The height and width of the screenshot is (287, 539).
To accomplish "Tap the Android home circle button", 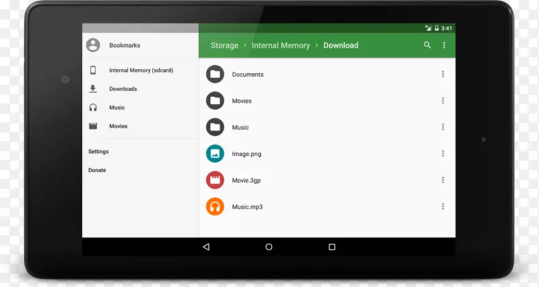I will coord(269,247).
